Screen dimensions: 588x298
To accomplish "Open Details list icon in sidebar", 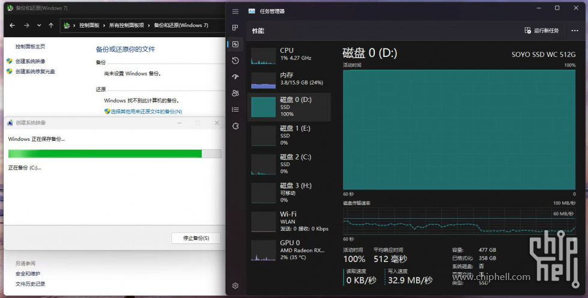I will point(235,109).
